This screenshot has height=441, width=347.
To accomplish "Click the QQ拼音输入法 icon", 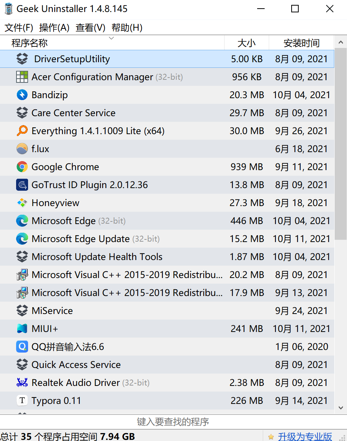I will pos(22,347).
